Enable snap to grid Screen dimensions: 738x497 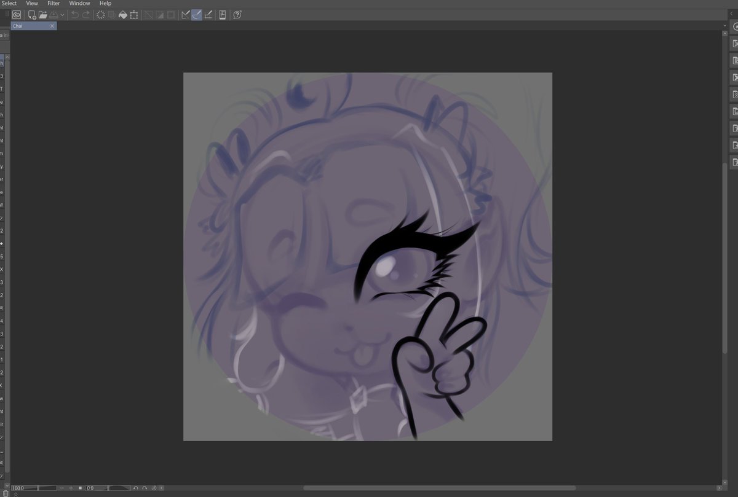click(170, 15)
